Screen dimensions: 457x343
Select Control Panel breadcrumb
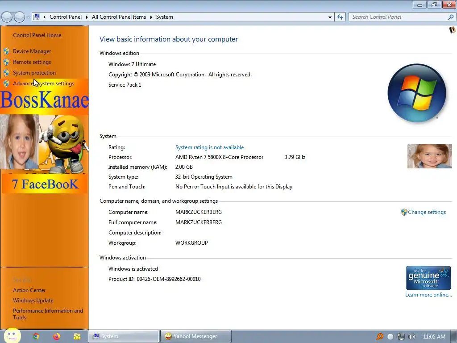pyautogui.click(x=66, y=17)
